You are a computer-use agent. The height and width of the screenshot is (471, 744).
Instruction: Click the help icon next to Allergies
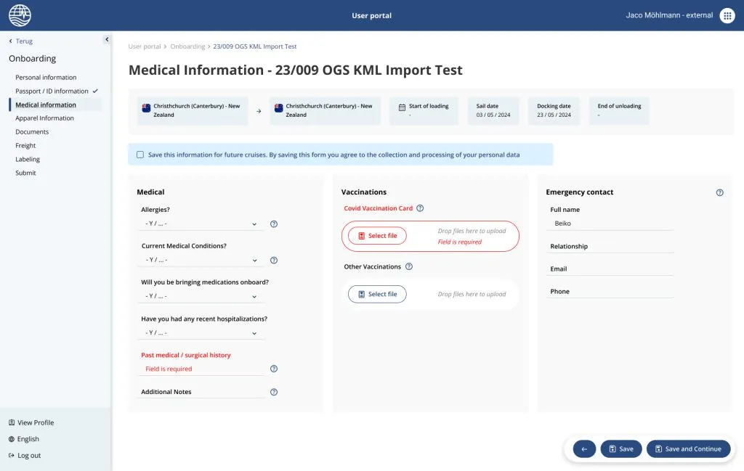tap(274, 224)
